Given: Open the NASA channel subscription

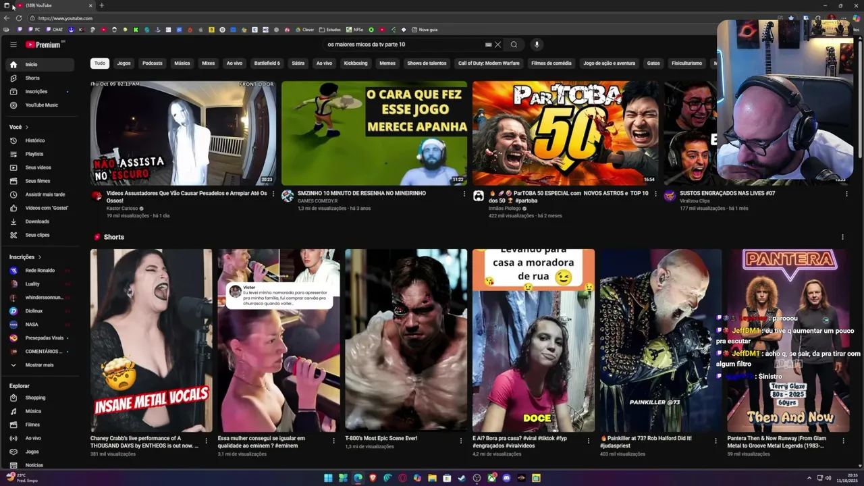Looking at the screenshot, I should pyautogui.click(x=40, y=325).
